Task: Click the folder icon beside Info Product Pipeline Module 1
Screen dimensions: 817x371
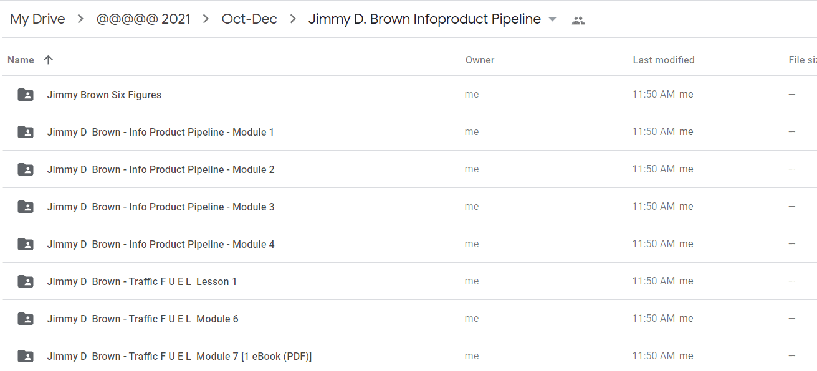Action: coord(26,132)
